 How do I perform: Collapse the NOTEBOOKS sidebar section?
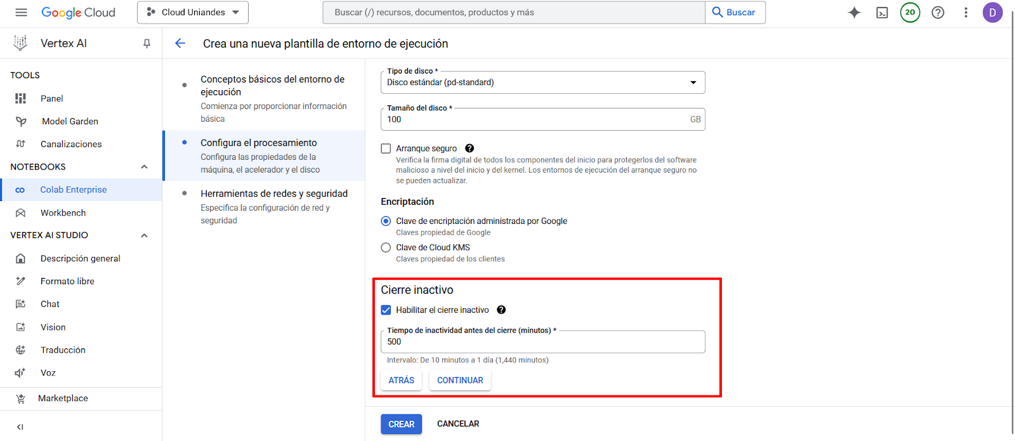144,167
